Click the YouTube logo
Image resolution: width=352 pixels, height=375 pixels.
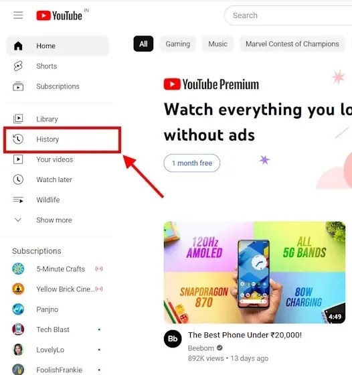60,15
